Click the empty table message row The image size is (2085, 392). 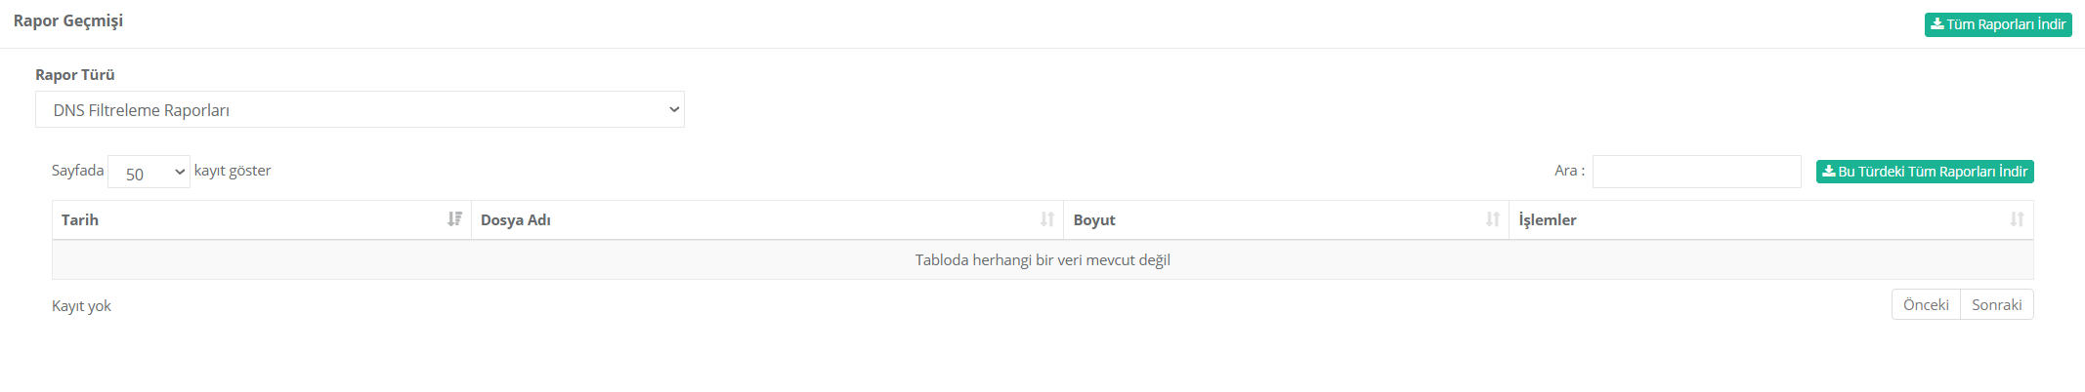[1042, 260]
